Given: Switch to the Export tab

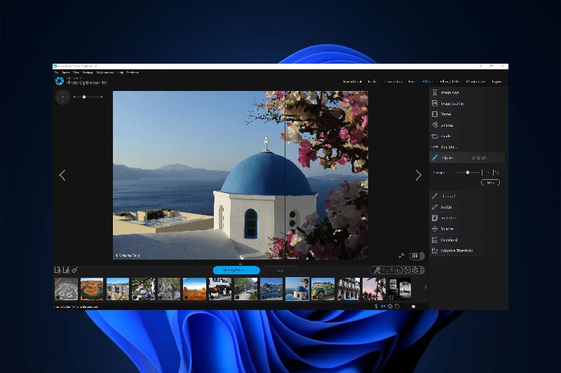Looking at the screenshot, I should point(497,82).
